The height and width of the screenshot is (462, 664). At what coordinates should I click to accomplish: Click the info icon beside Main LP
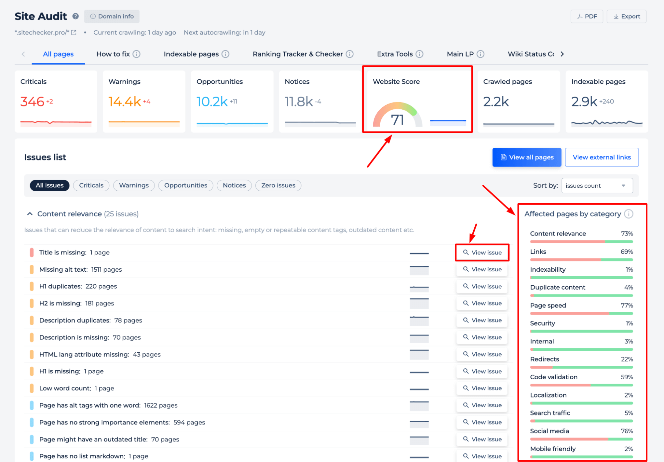click(x=481, y=54)
